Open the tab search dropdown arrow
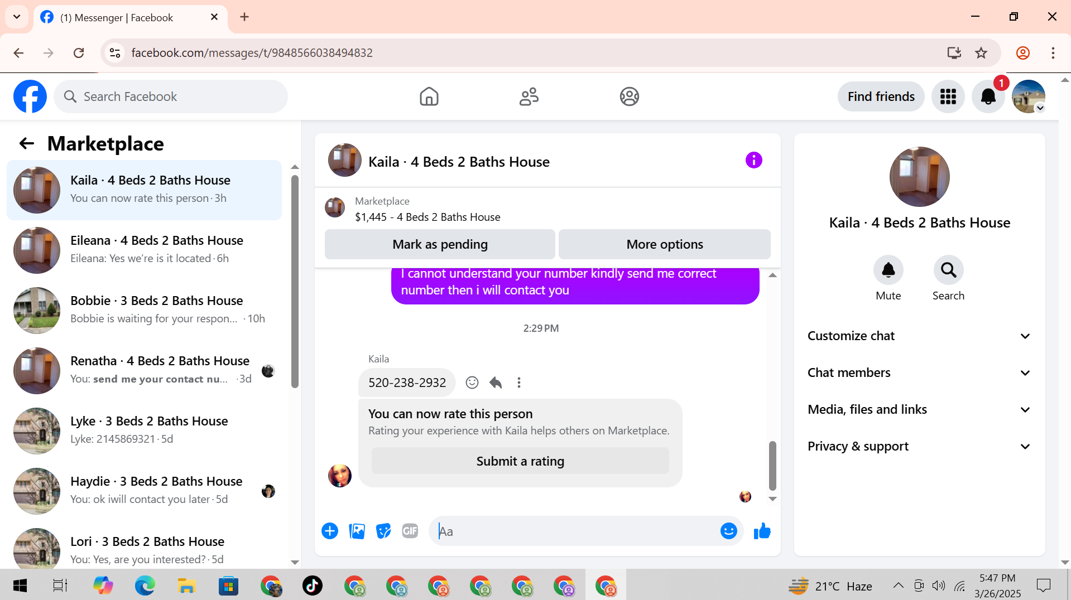Image resolution: width=1071 pixels, height=600 pixels. pyautogui.click(x=17, y=17)
